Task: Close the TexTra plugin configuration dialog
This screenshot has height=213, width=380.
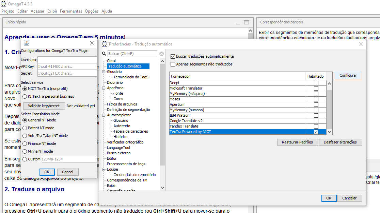Action: coord(92,43)
